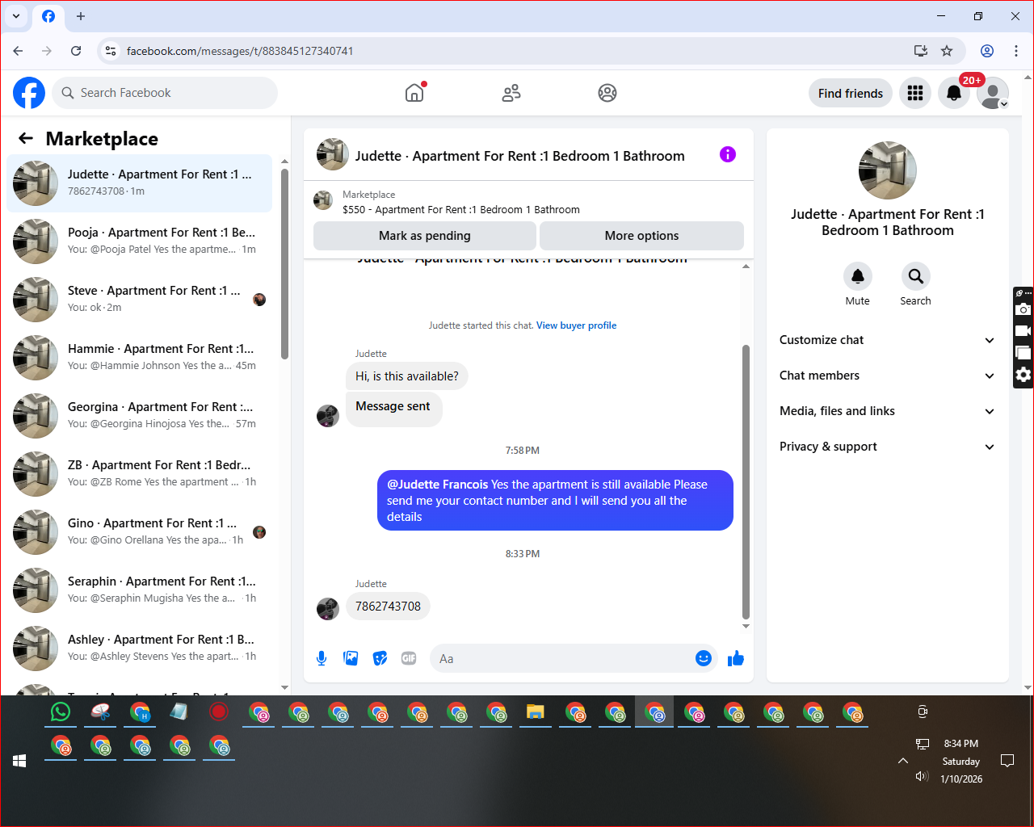1034x827 pixels.
Task: Click Mark as pending button
Action: point(425,236)
